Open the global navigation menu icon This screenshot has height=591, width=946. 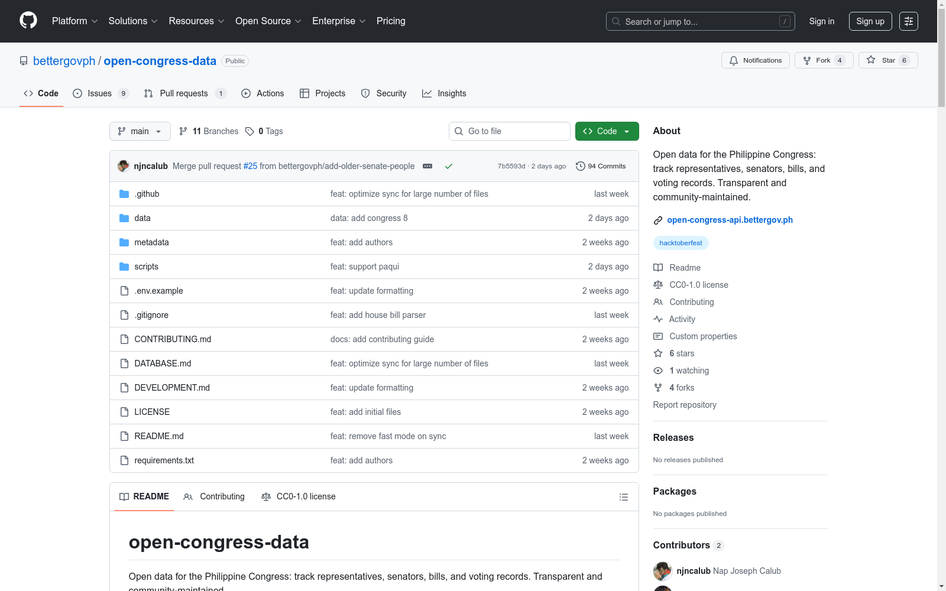click(909, 21)
